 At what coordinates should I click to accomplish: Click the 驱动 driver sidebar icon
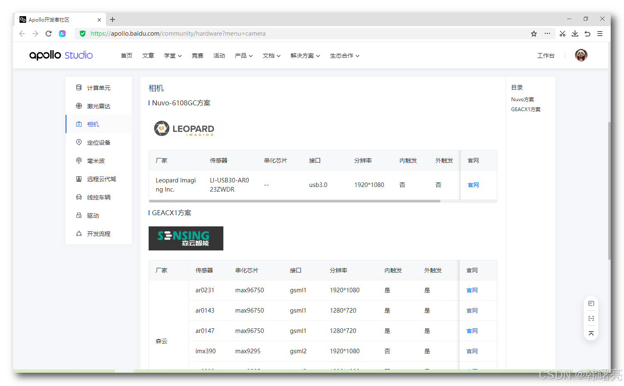[x=79, y=215]
